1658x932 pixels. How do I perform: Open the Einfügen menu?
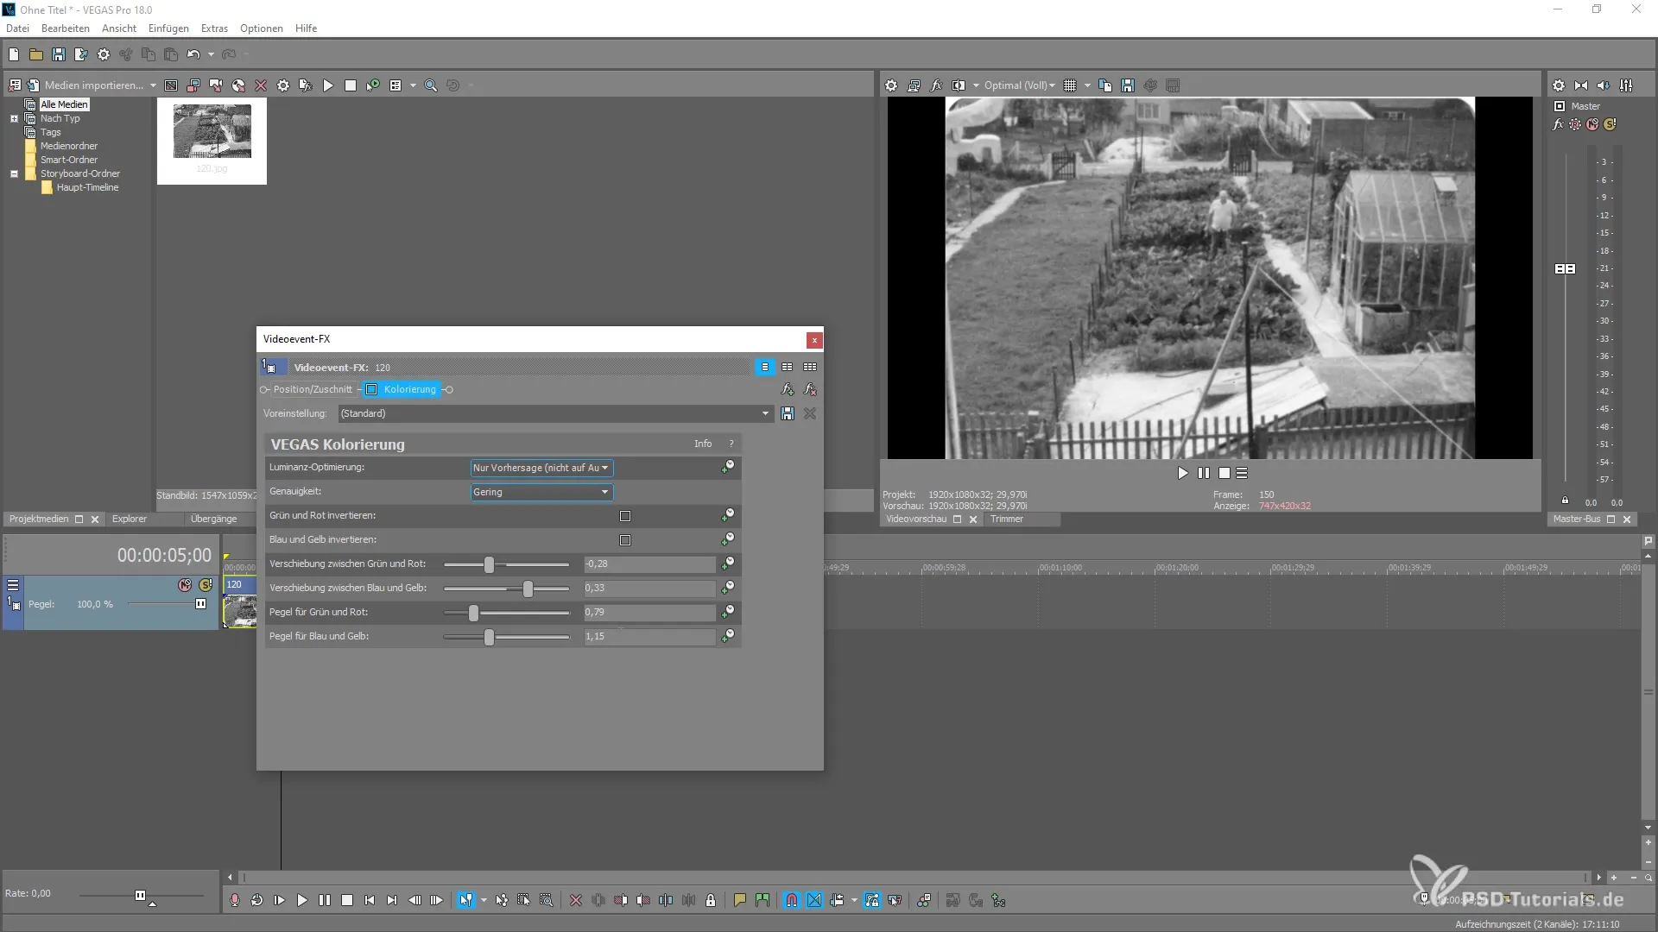pos(168,28)
